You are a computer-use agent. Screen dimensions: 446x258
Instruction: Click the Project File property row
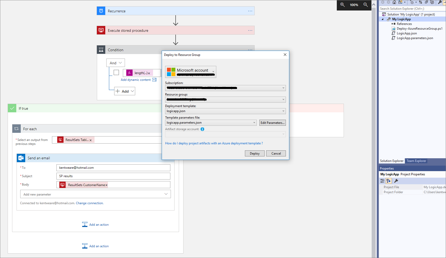pyautogui.click(x=412, y=187)
